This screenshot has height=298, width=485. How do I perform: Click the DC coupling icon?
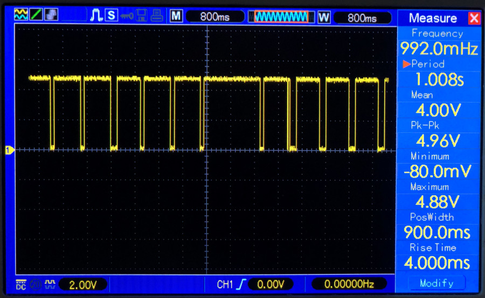20,285
